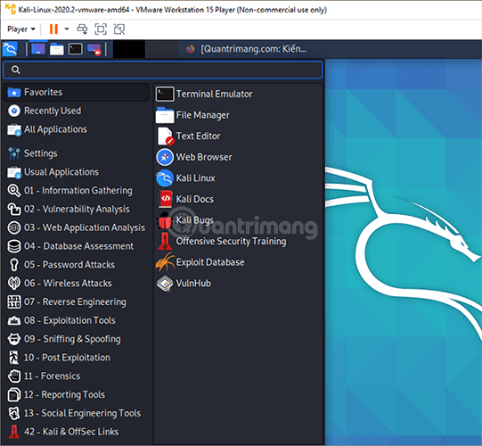The height and width of the screenshot is (446, 482).
Task: Open the VulnHub link label
Action: [193, 283]
